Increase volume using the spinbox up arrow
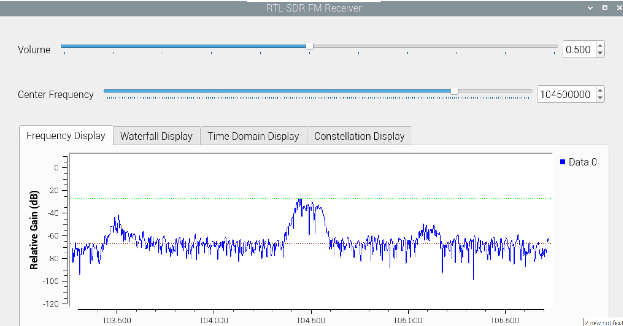Viewport: 623px width, 326px height. click(x=599, y=45)
